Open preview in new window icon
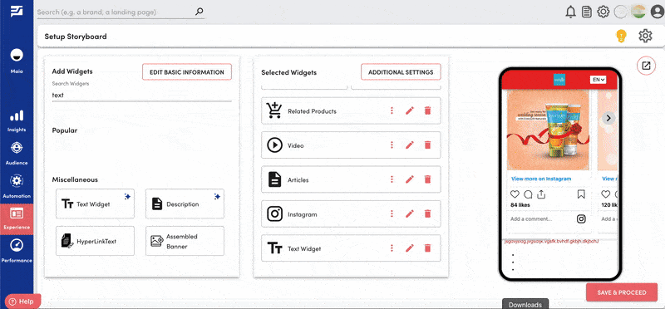 click(x=646, y=66)
